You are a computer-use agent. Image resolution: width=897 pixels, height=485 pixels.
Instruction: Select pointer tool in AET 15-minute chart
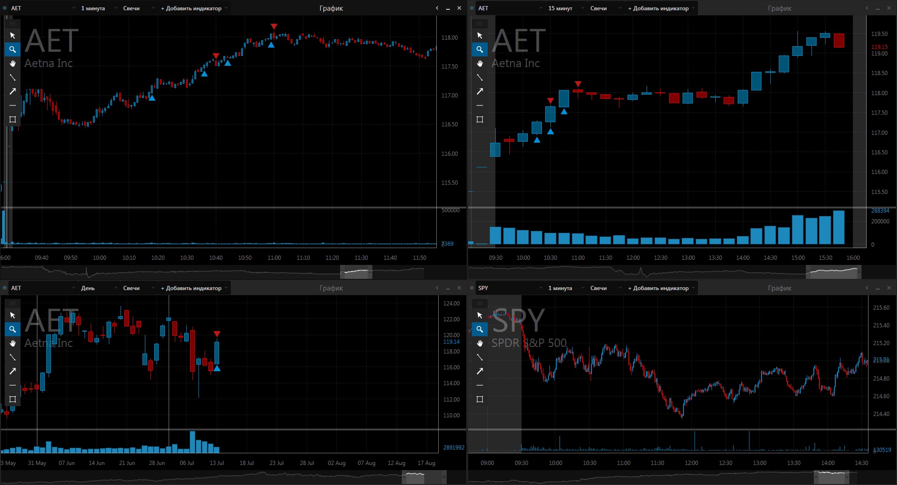tap(480, 35)
